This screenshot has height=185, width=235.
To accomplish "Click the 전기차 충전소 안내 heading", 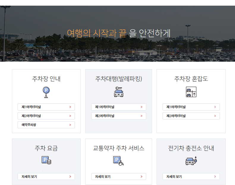I will tap(191, 148).
